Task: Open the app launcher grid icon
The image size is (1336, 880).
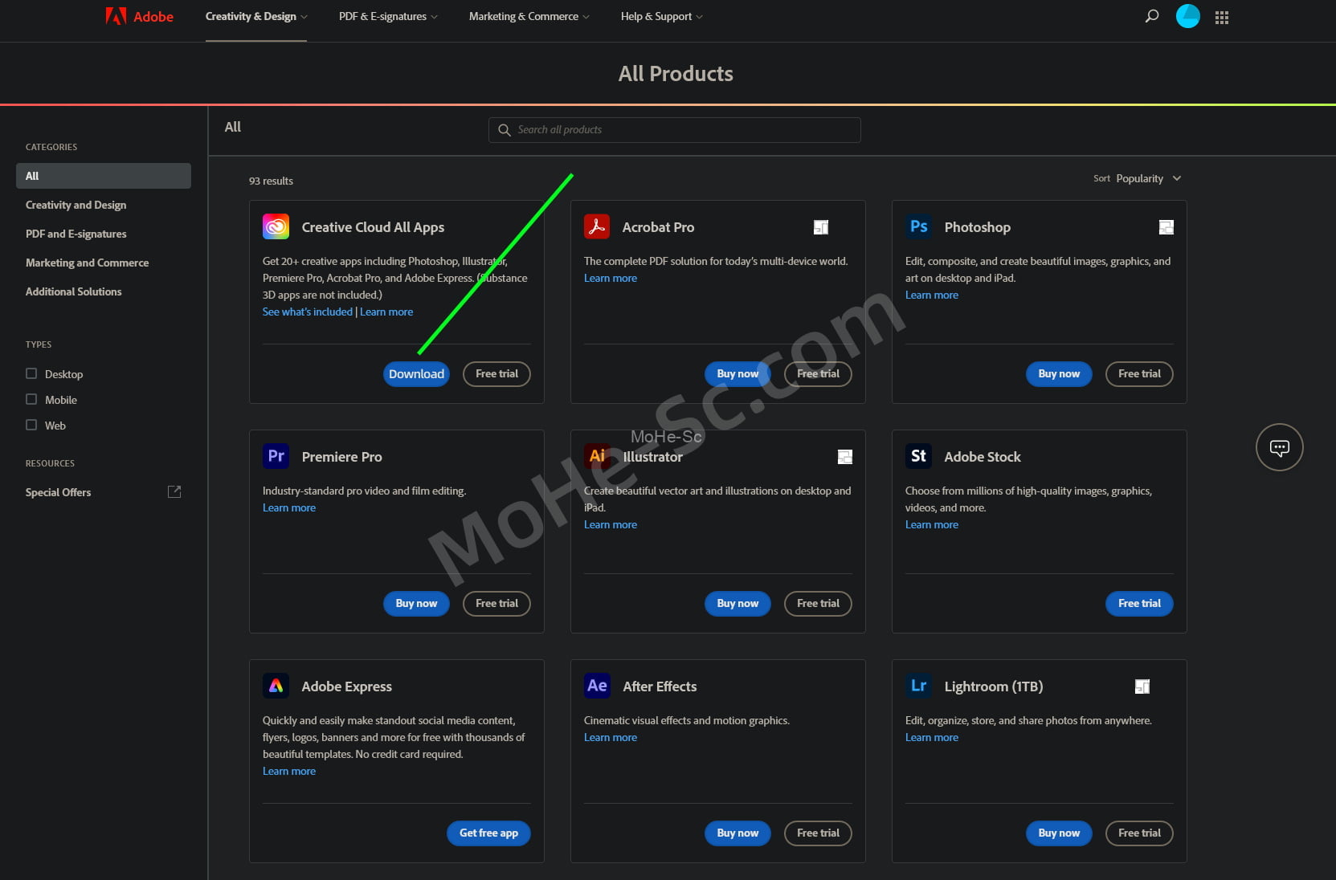Action: click(x=1221, y=17)
